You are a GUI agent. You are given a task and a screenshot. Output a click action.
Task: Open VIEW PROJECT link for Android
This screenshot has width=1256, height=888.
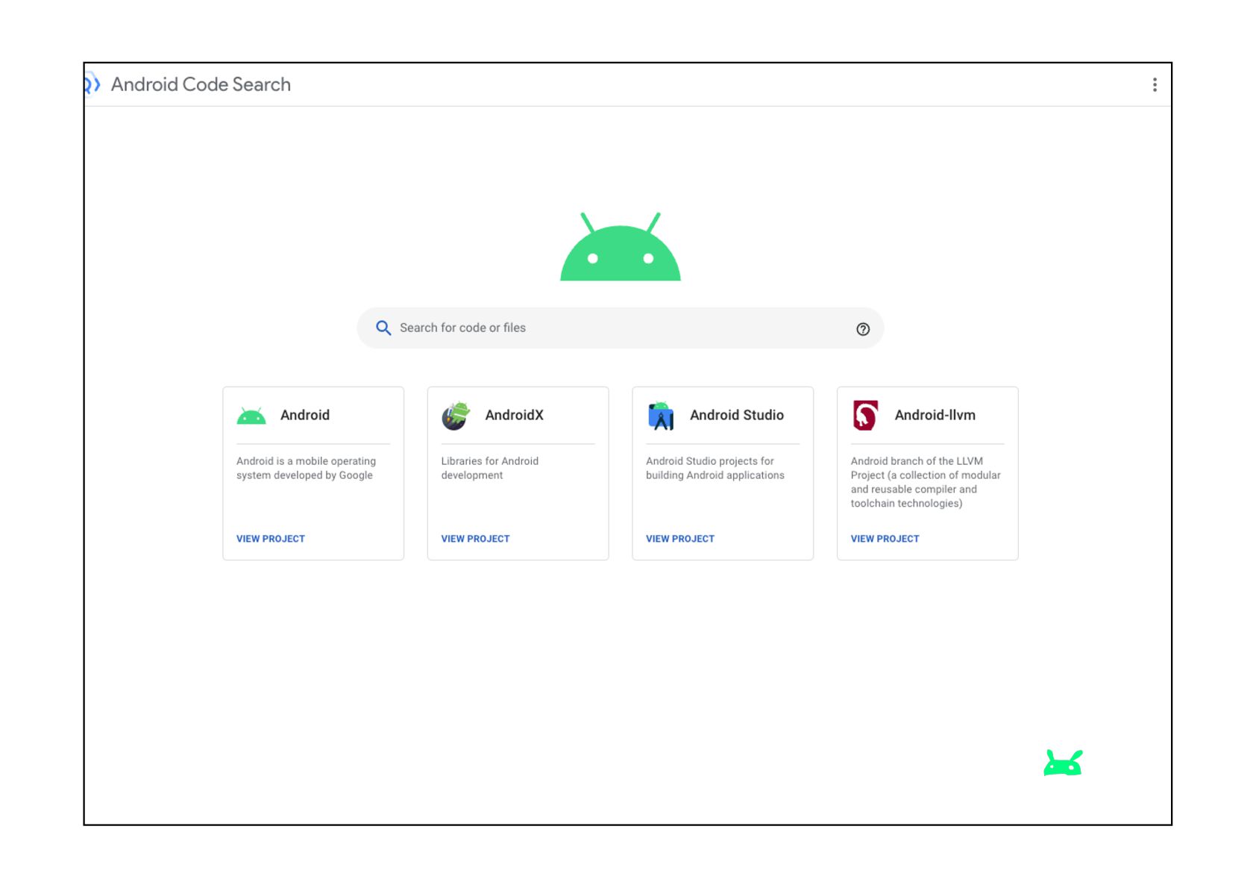coord(271,539)
